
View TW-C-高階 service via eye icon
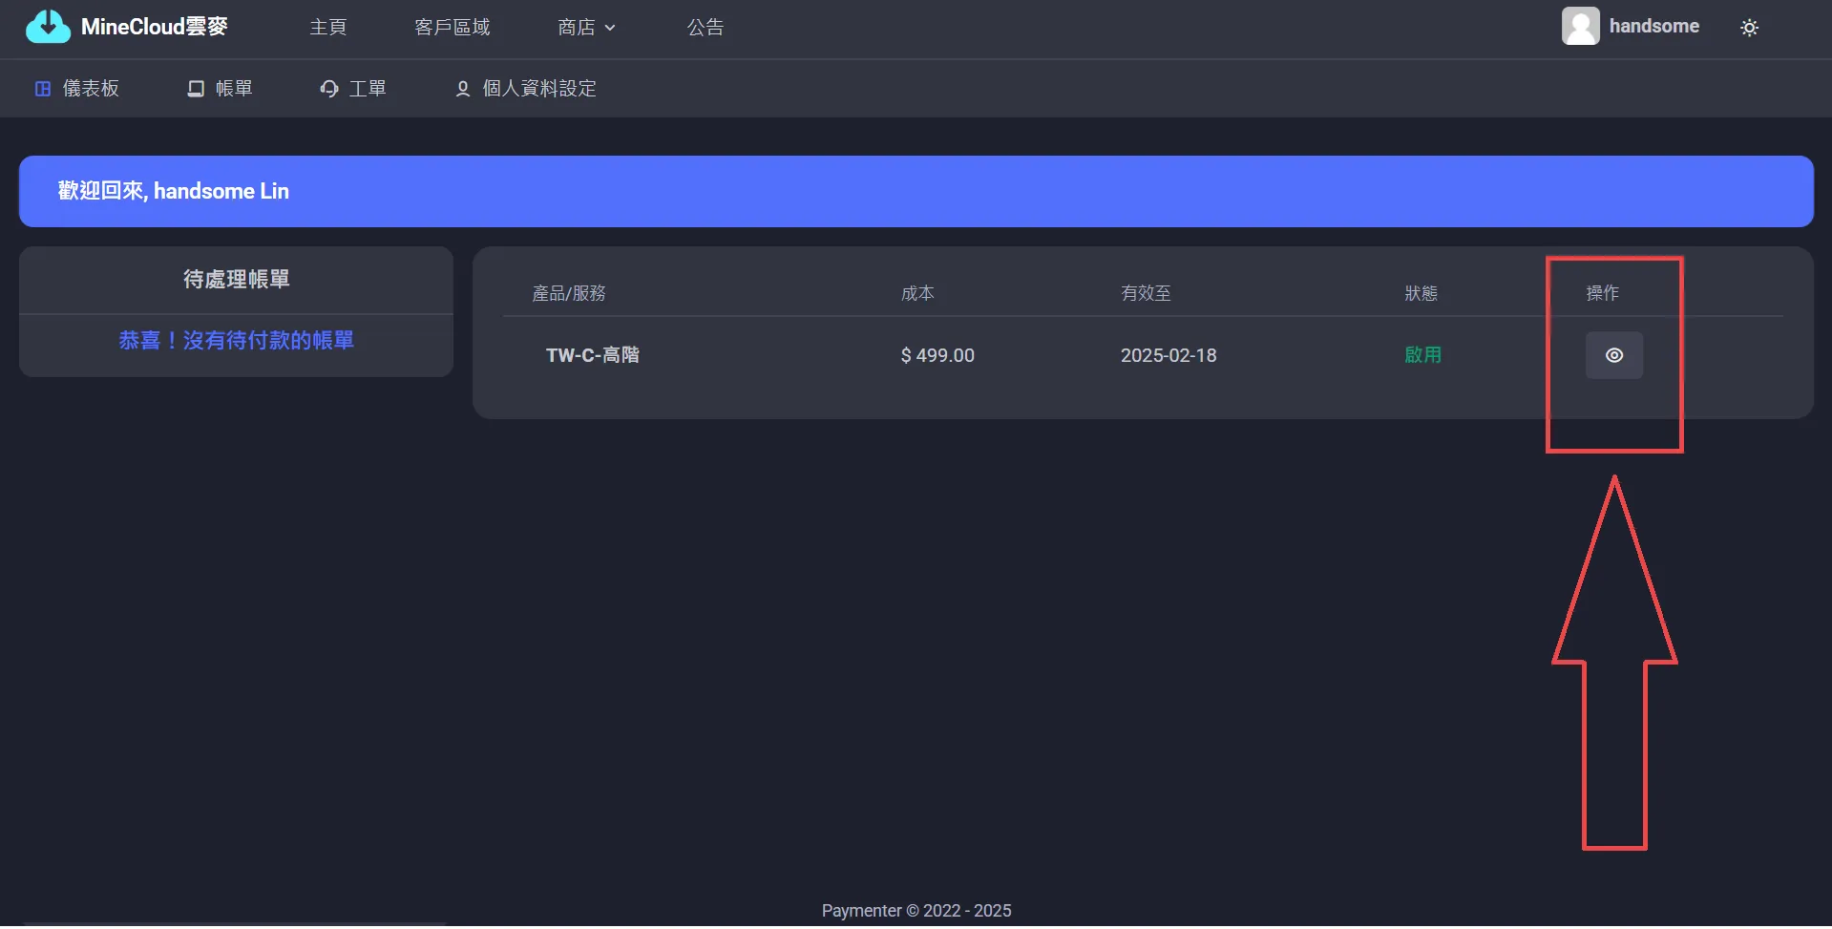pyautogui.click(x=1613, y=355)
